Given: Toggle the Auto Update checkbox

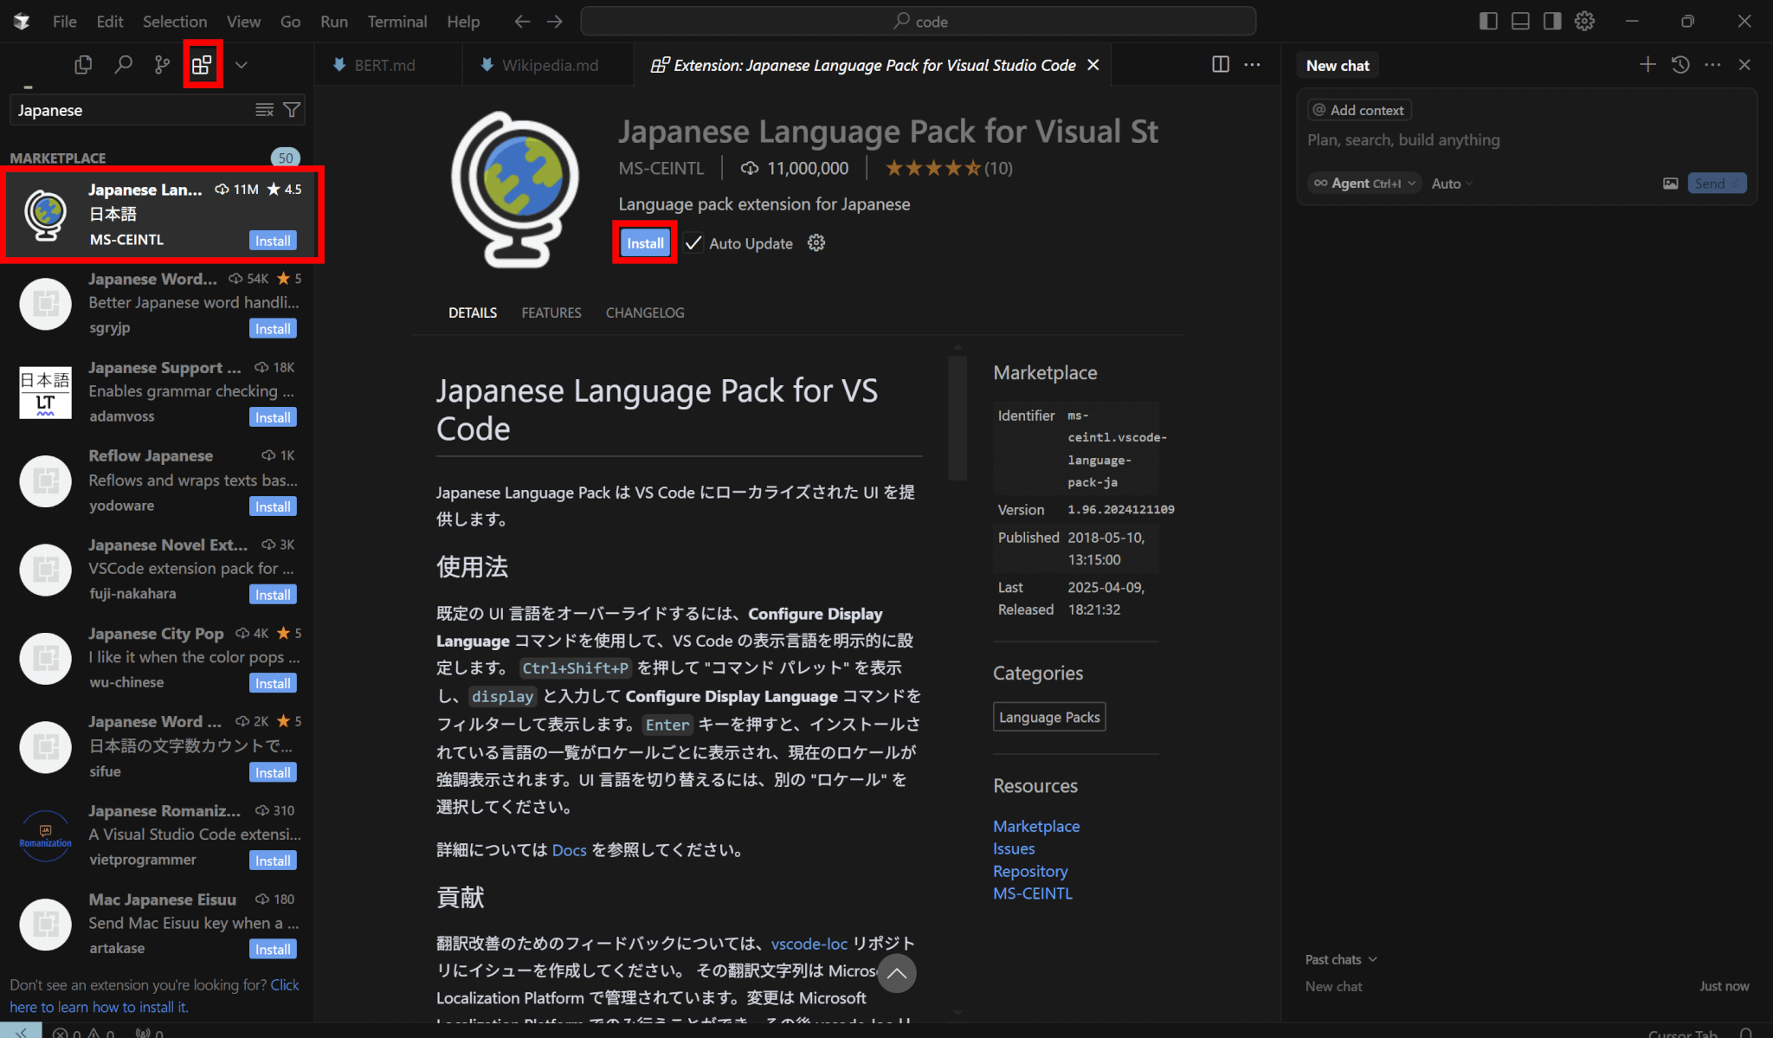Looking at the screenshot, I should pos(693,243).
